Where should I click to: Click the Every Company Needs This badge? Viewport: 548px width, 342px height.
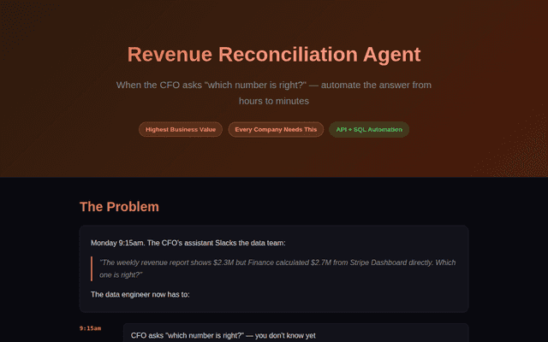tap(276, 129)
